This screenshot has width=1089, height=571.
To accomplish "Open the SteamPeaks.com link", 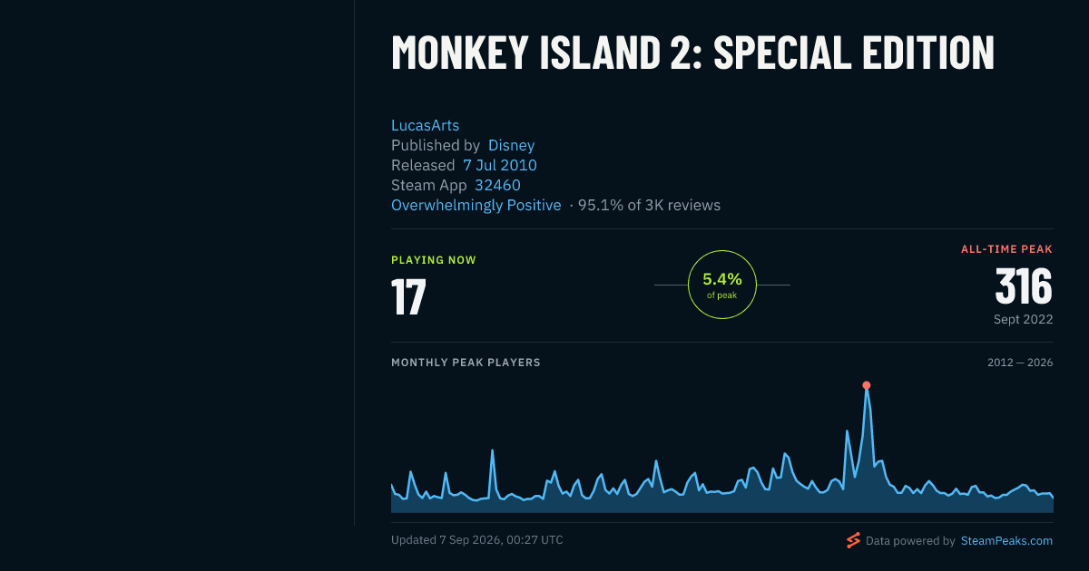I will 1006,540.
